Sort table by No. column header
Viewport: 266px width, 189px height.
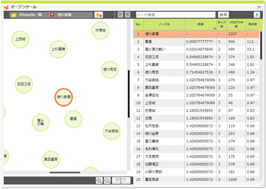[x=138, y=24]
